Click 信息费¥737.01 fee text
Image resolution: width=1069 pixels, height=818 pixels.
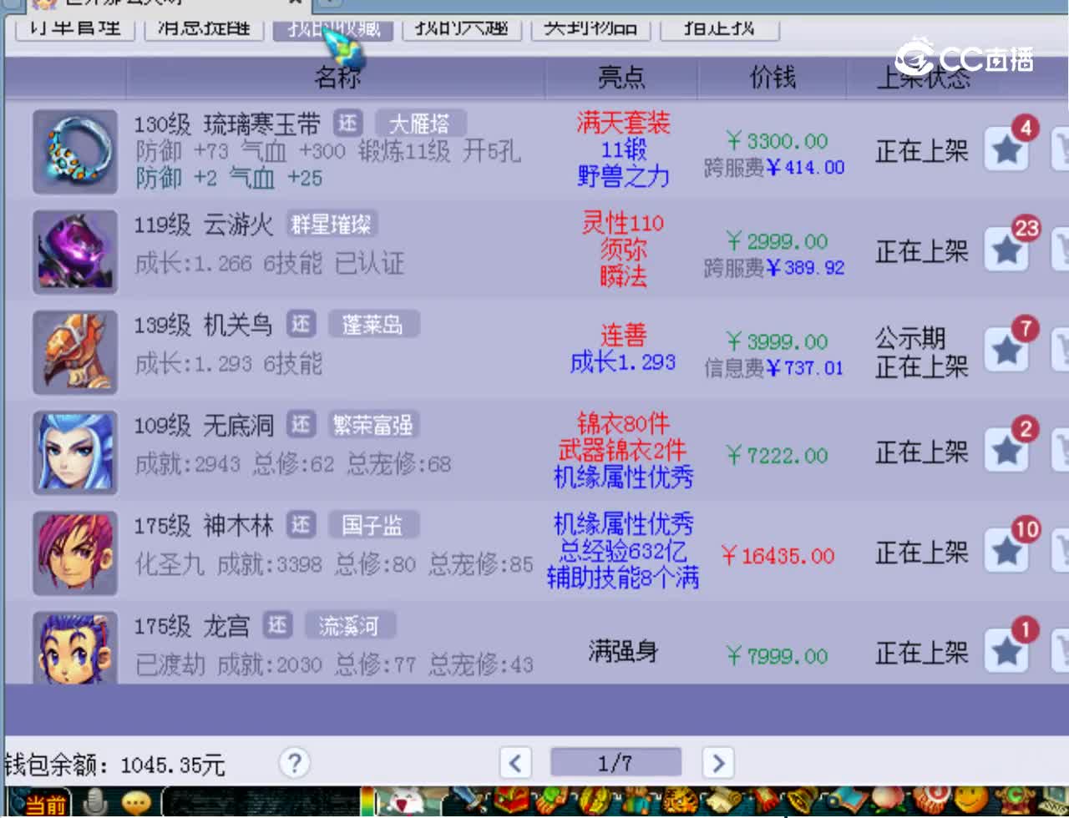tap(774, 367)
